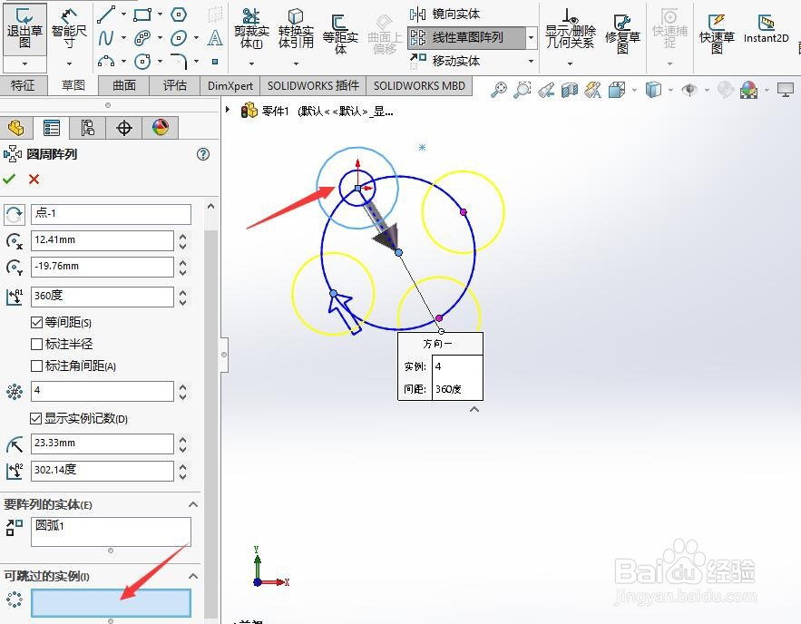This screenshot has width=801, height=624.
Task: Click Section View icon in view toolbar
Action: (x=569, y=90)
